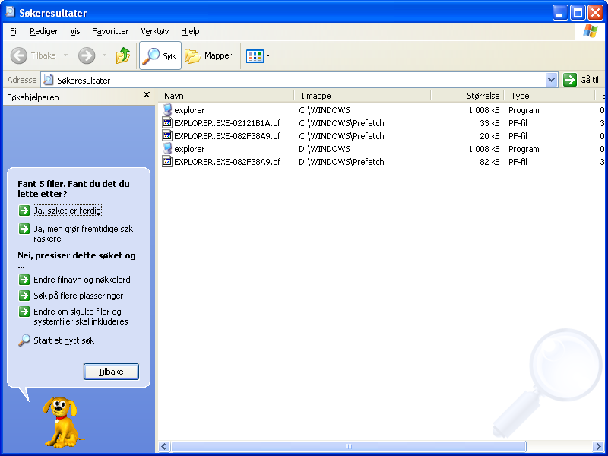The width and height of the screenshot is (608, 456).
Task: Click the Tilbake back arrow toolbar icon
Action: point(18,55)
